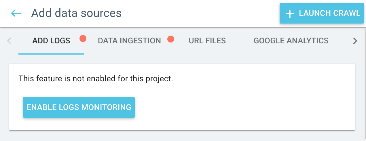The width and height of the screenshot is (366, 141).
Task: Click the gray background below the card
Action: pyautogui.click(x=183, y=136)
